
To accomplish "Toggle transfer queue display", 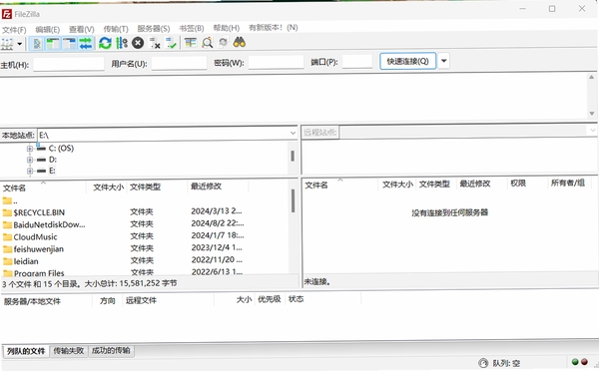I will pyautogui.click(x=86, y=43).
